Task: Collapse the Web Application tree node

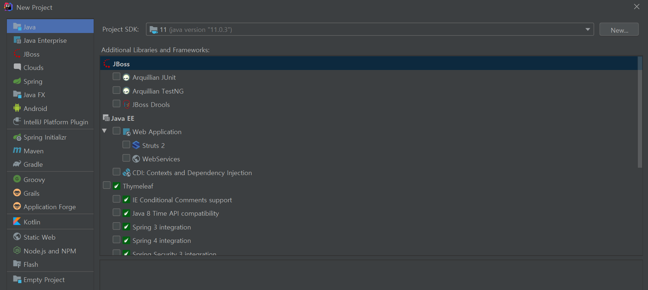Action: (105, 131)
